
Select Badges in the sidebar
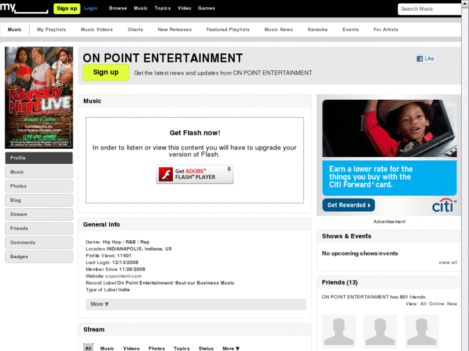coord(39,256)
